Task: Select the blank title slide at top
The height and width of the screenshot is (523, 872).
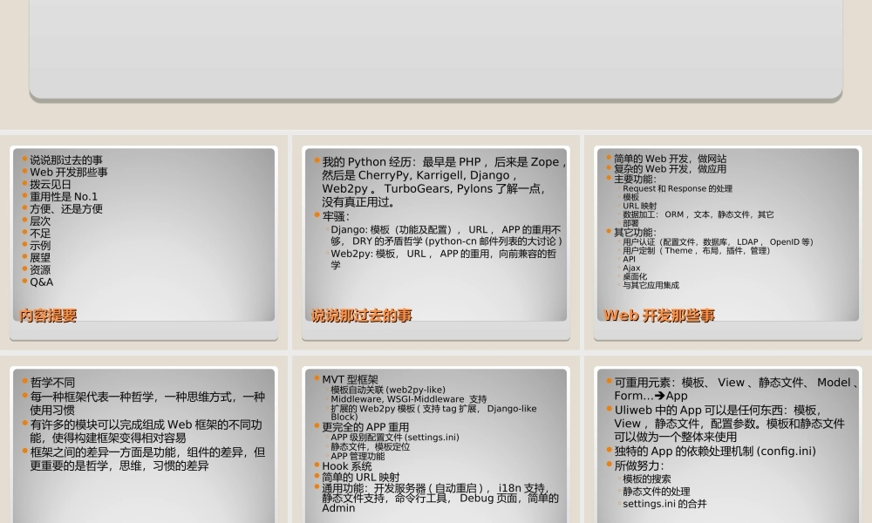Action: pyautogui.click(x=436, y=48)
